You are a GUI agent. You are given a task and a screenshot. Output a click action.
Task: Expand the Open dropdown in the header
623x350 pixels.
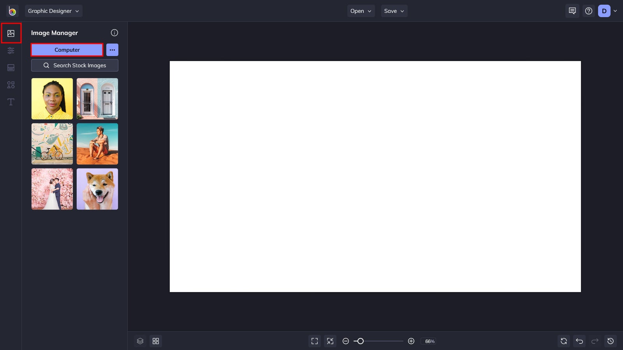(360, 11)
